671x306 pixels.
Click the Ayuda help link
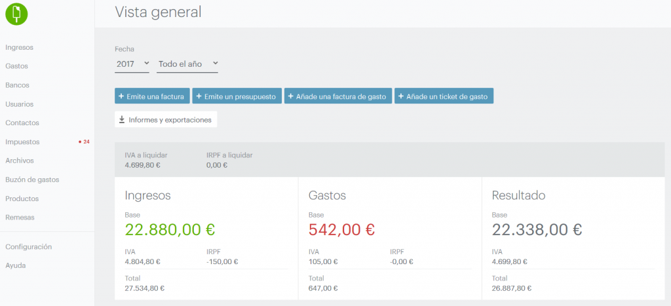[15, 265]
